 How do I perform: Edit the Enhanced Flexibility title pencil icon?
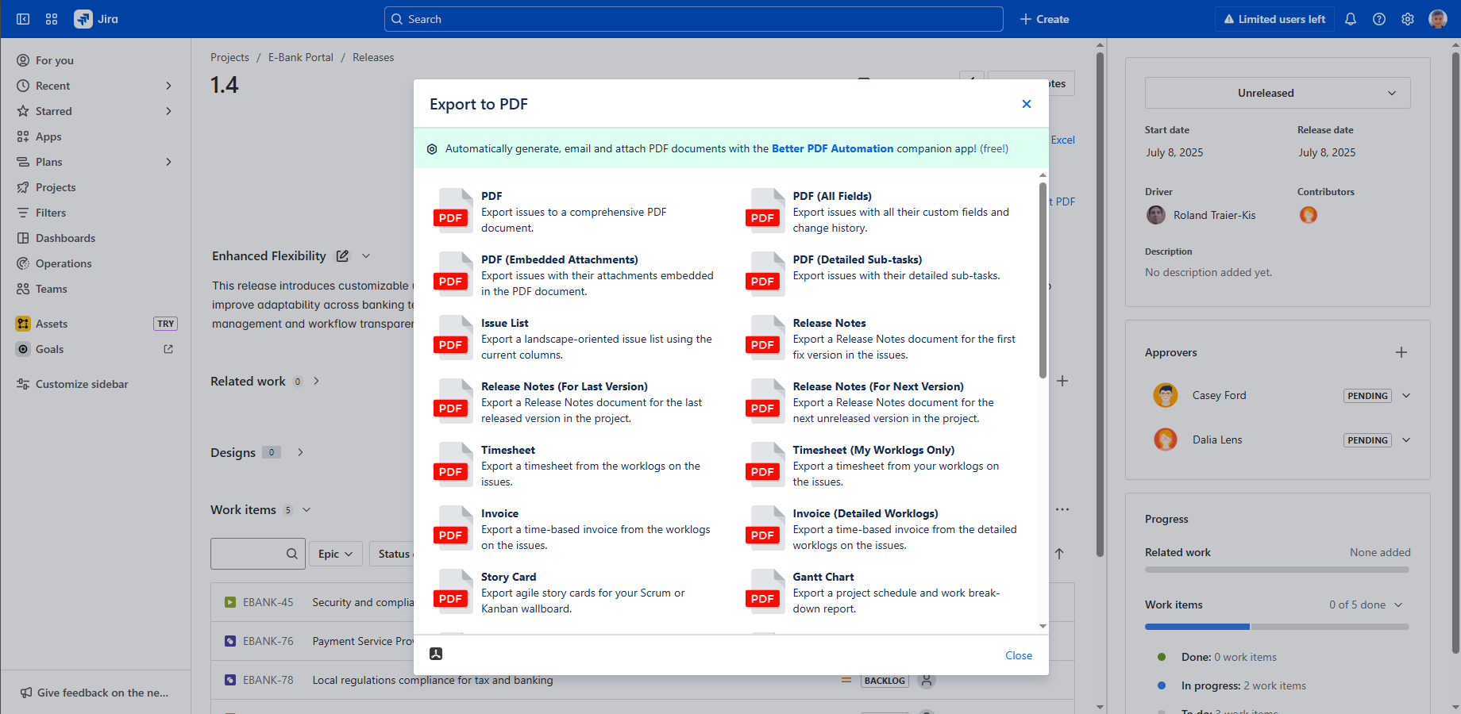[x=342, y=255]
